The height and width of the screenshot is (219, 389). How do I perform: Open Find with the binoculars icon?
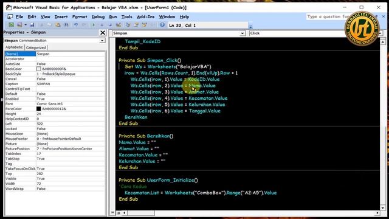[66, 25]
